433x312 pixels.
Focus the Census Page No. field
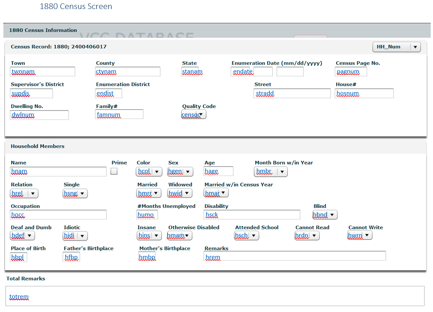click(x=351, y=72)
